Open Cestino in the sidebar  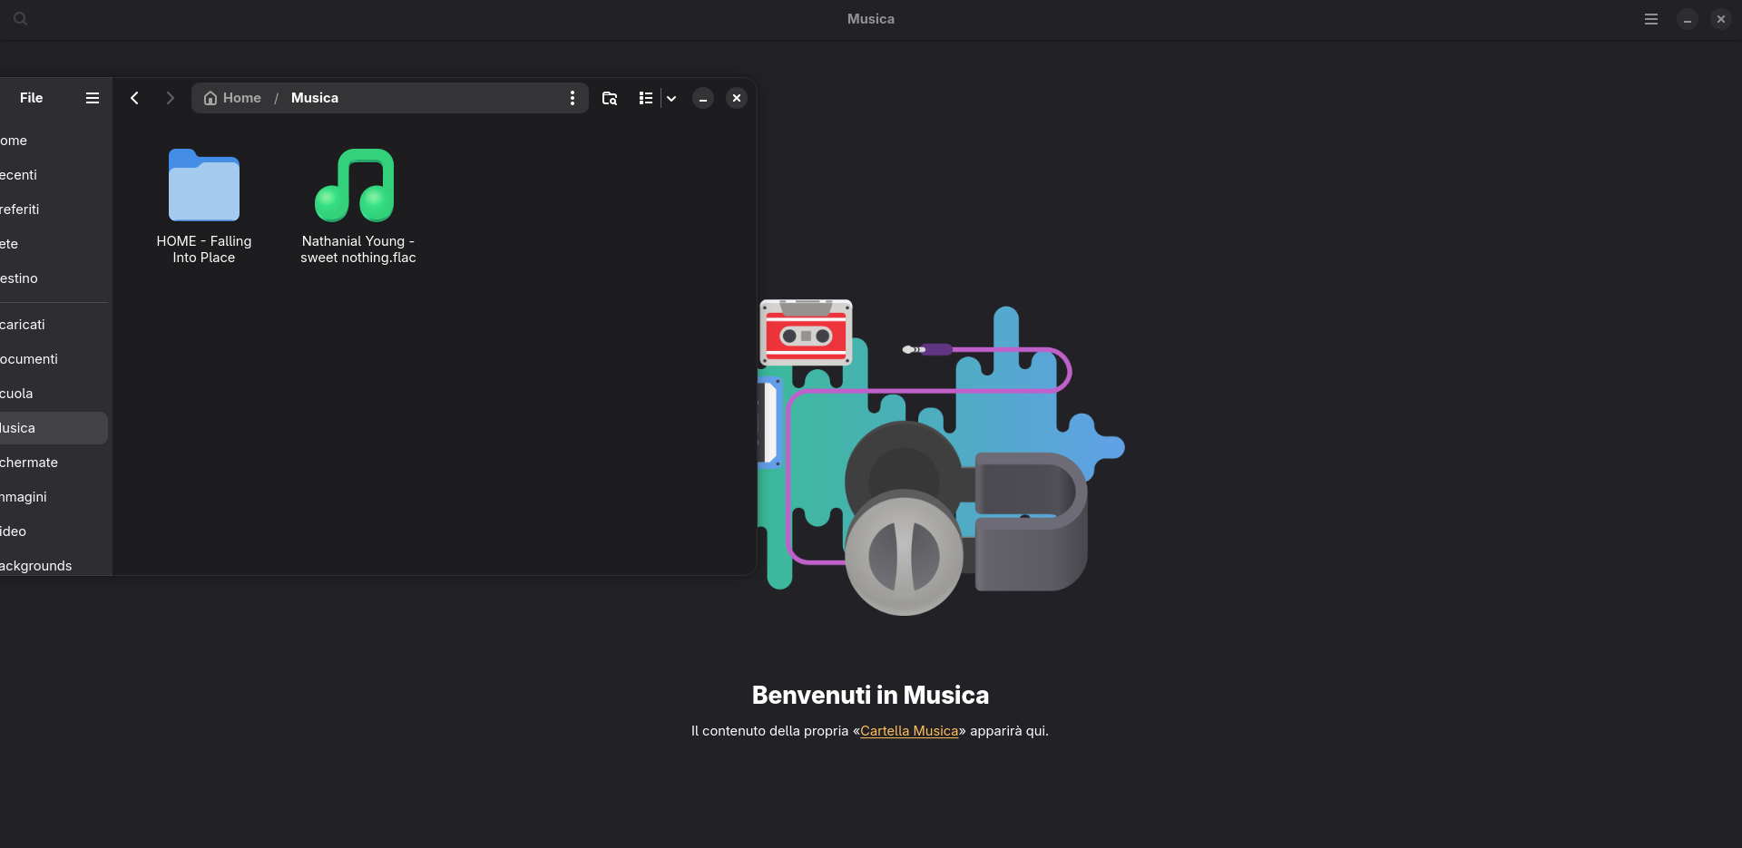tap(20, 278)
